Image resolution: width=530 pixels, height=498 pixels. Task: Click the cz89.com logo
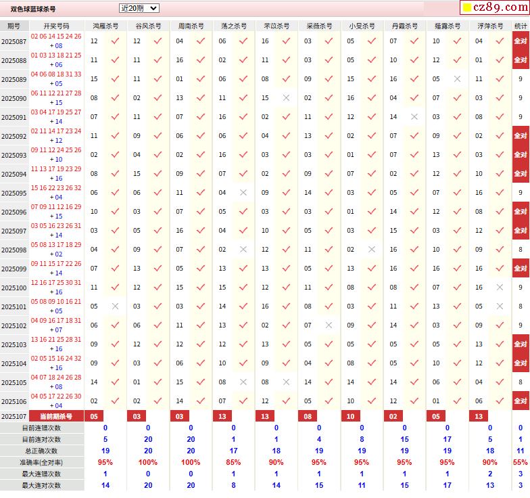point(493,8)
